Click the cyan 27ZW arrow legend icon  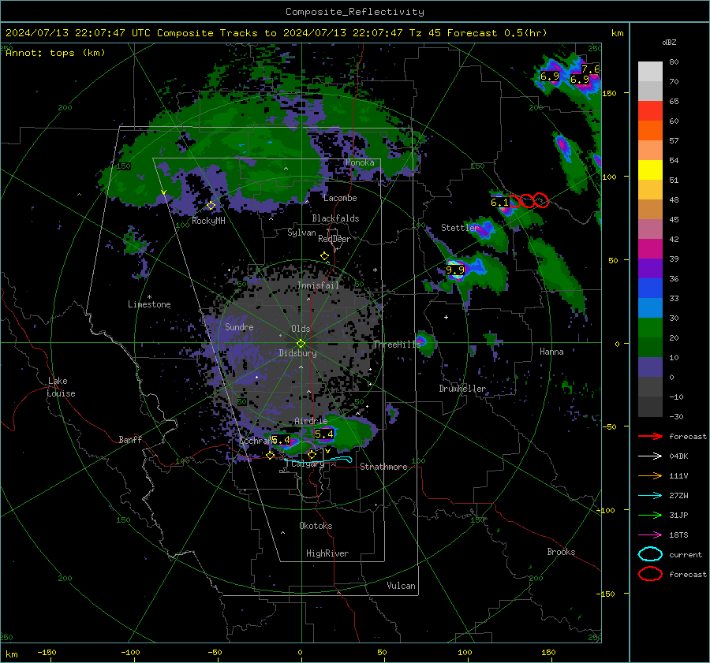(x=650, y=496)
